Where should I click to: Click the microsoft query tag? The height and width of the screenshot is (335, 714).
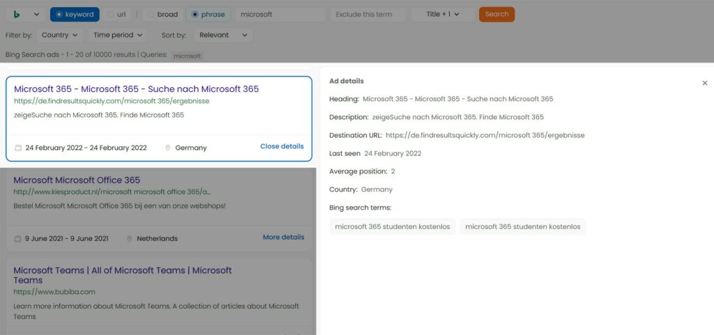coord(187,56)
